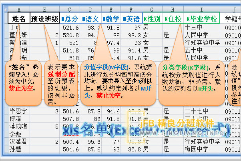Select column F header
This screenshot has height=161, width=241.
(x=131, y=10)
